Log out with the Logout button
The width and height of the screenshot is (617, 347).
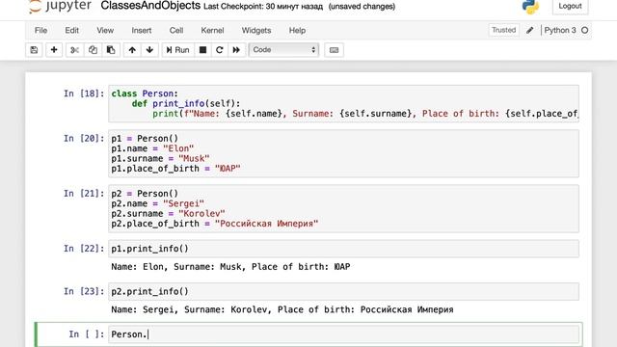click(x=570, y=7)
